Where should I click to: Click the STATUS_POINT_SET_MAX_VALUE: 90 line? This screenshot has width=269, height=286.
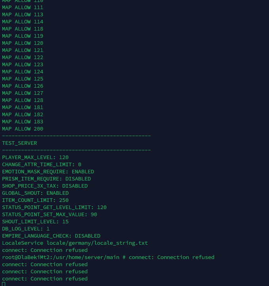pos(50,215)
